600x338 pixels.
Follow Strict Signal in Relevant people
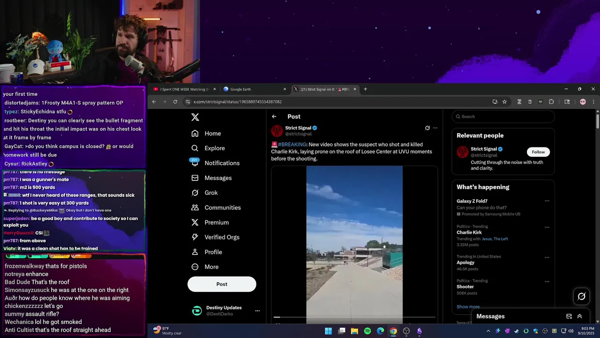[538, 152]
